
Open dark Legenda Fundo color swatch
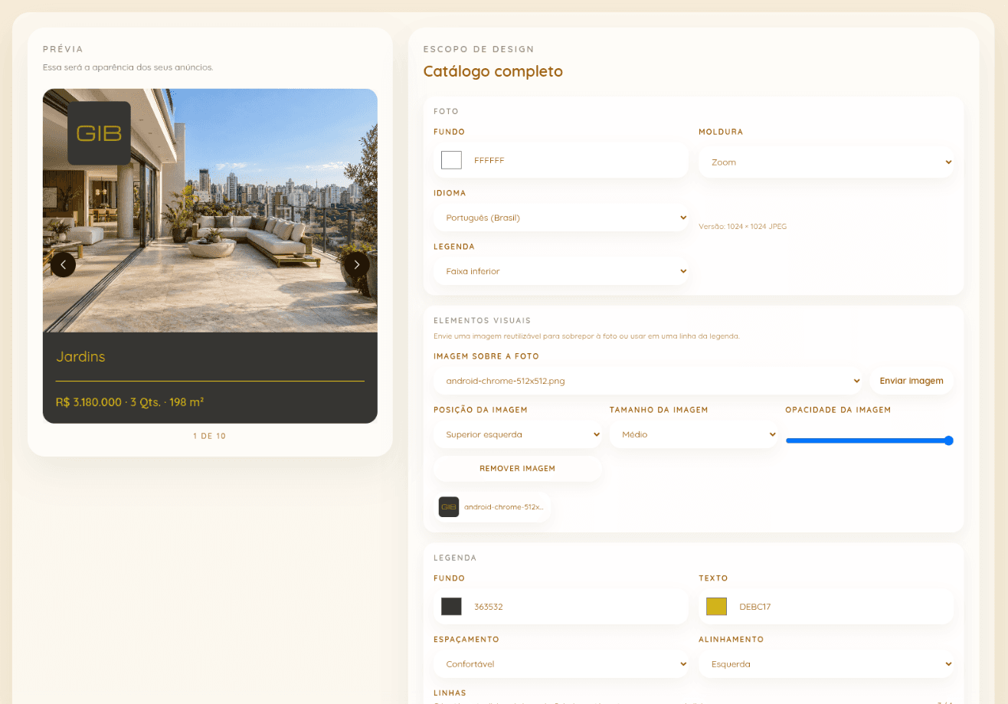[x=451, y=606]
